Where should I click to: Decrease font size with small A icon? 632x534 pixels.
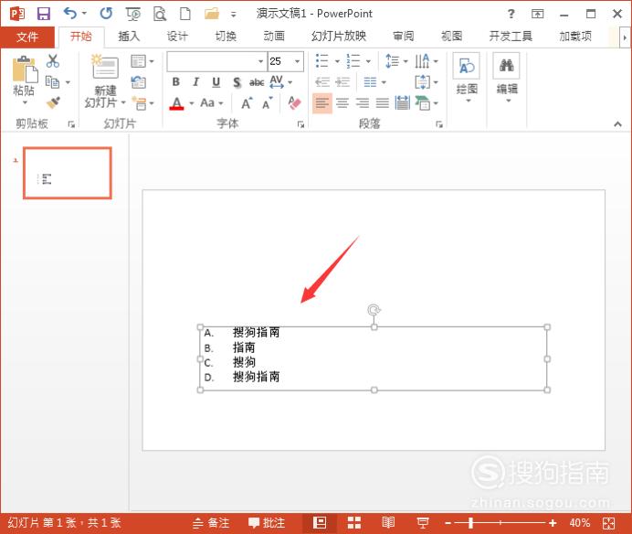click(x=268, y=103)
